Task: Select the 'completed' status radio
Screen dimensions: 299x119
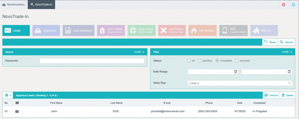Action: pyautogui.click(x=217, y=61)
